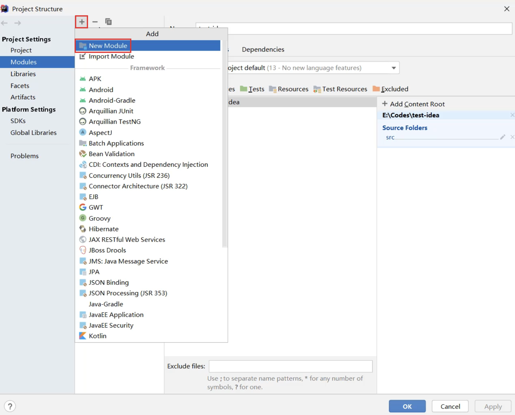This screenshot has height=415, width=515.
Task: Click the OK button
Action: pyautogui.click(x=407, y=406)
